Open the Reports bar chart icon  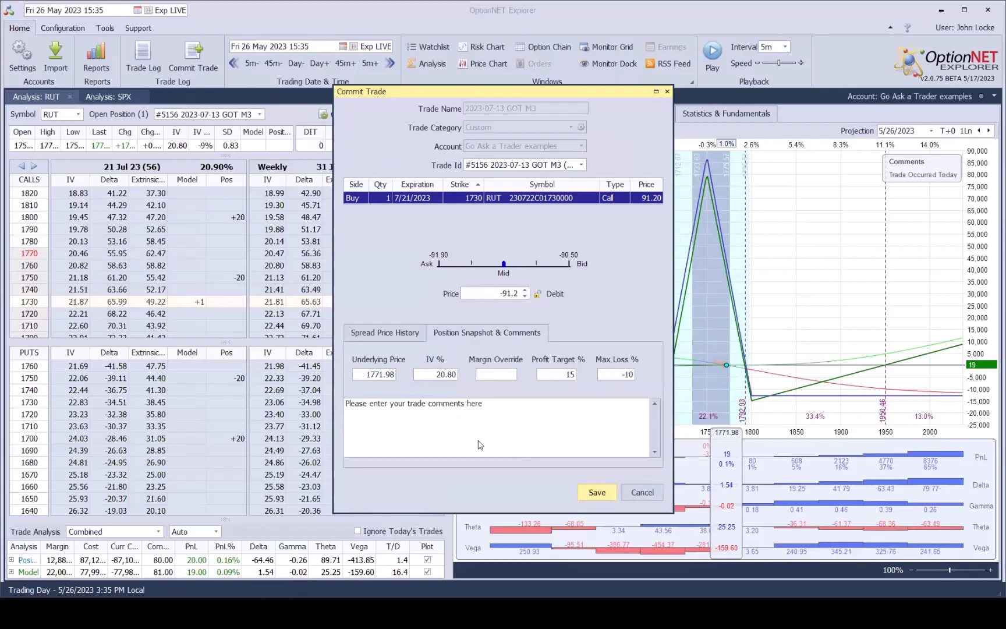96,56
